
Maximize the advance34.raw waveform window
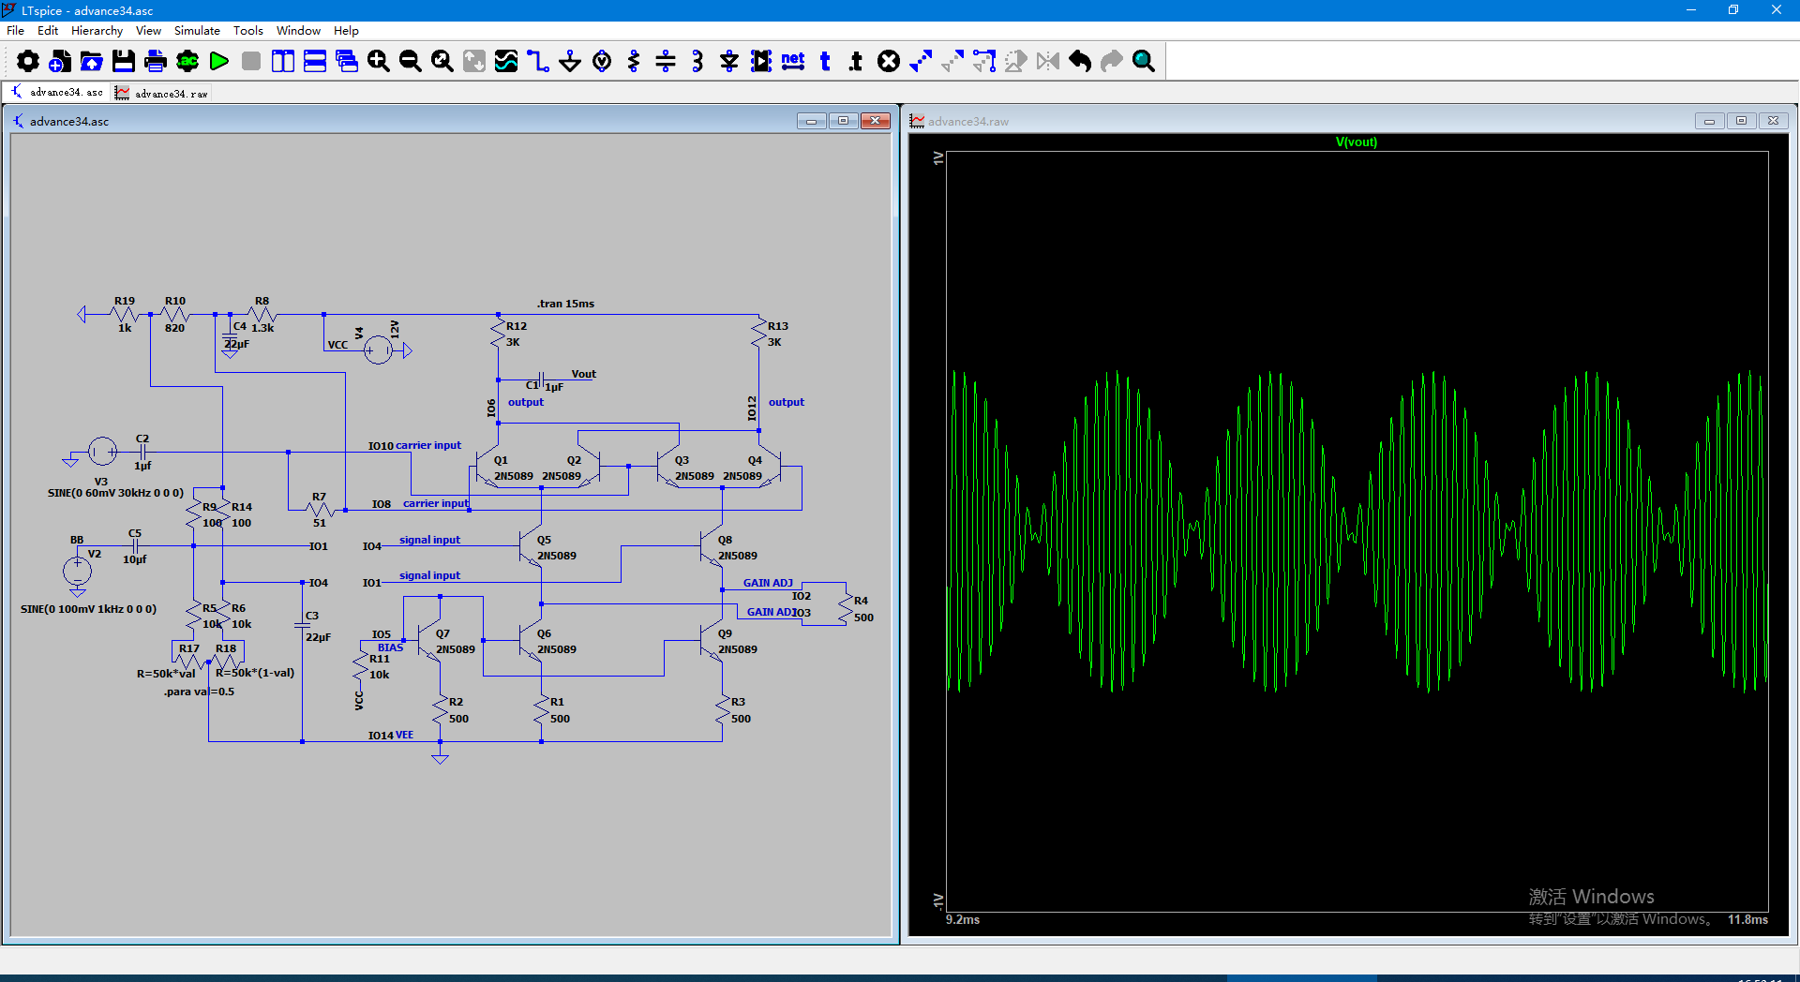point(1741,121)
